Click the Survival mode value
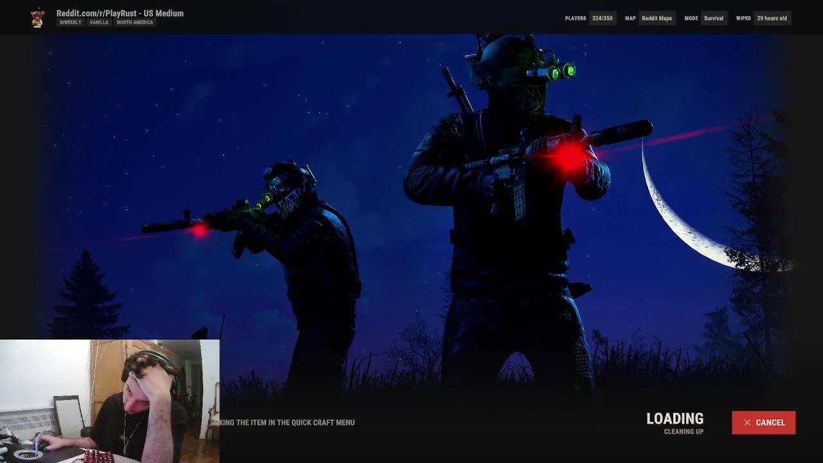The width and height of the screenshot is (823, 463). (x=714, y=18)
